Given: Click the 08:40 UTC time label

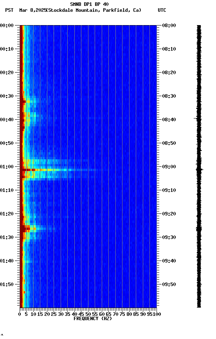Looking at the screenshot, I should (x=169, y=120).
